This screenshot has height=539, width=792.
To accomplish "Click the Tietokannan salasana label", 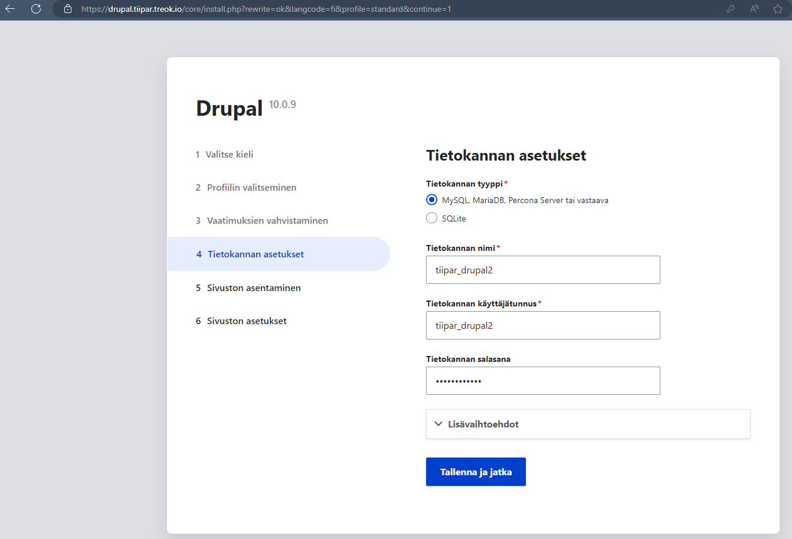I will (468, 359).
